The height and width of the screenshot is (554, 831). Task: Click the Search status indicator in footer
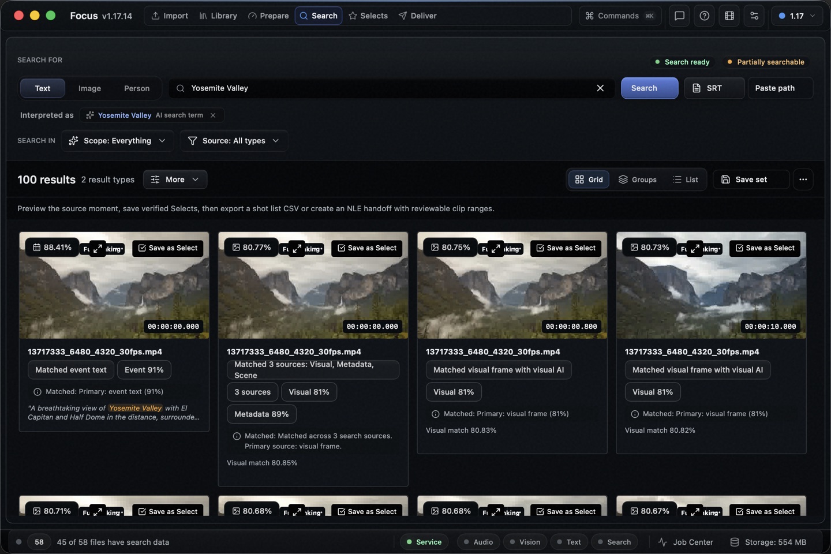[615, 542]
